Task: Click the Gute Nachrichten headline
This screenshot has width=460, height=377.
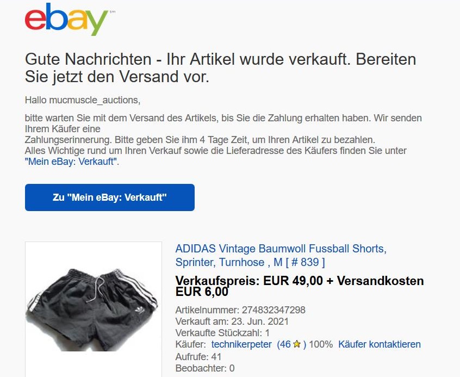Action: tap(220, 68)
